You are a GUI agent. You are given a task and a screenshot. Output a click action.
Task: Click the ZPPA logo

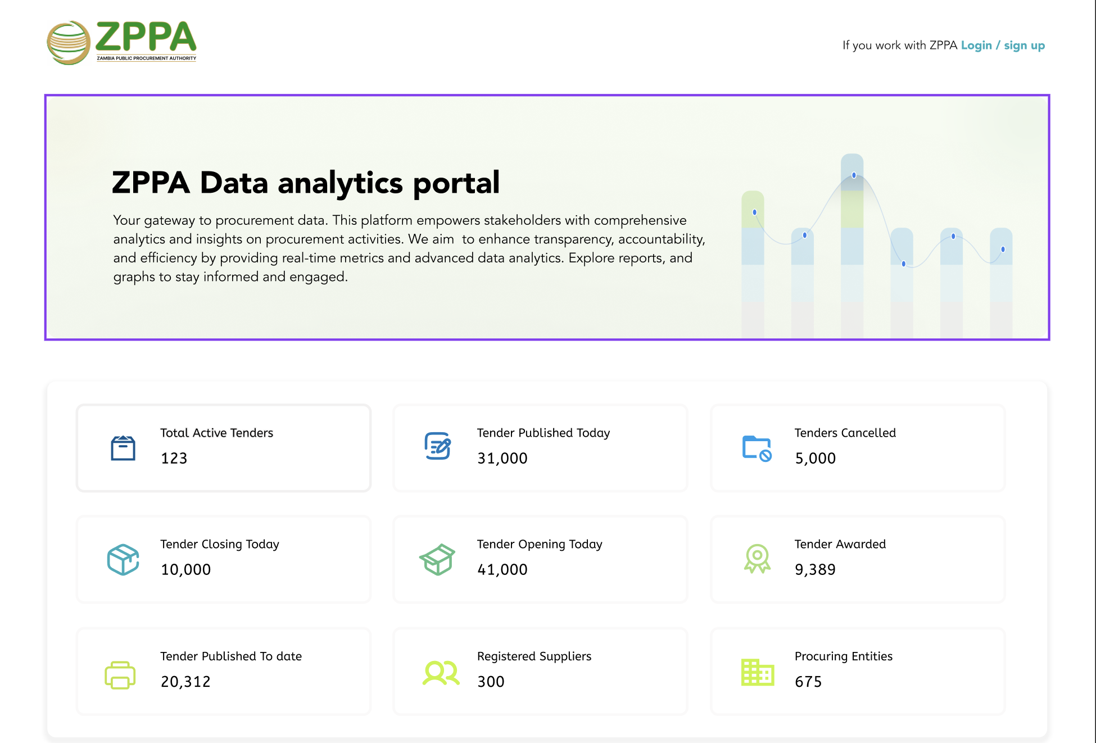point(121,42)
